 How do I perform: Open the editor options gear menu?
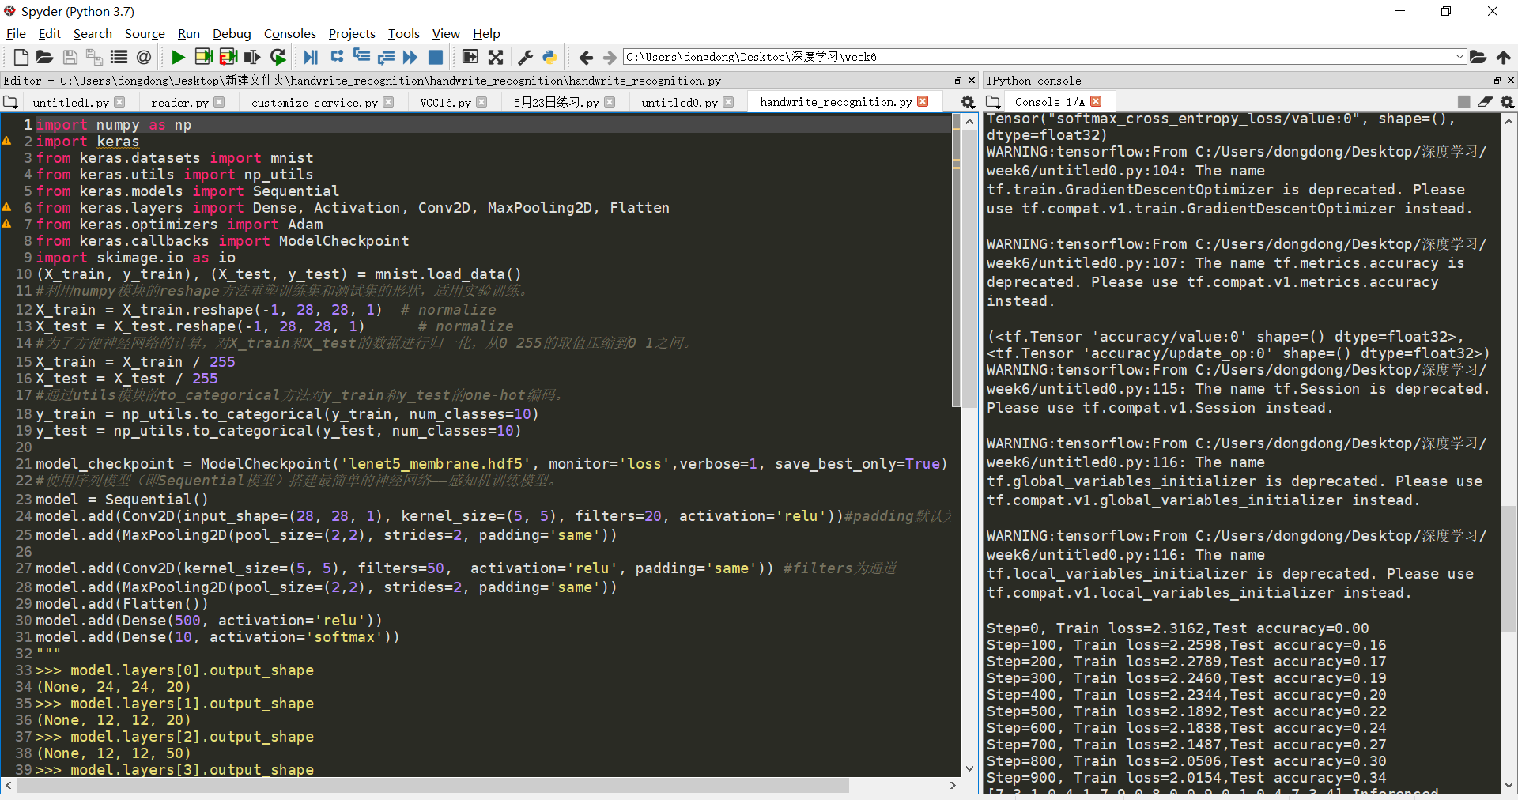[968, 102]
